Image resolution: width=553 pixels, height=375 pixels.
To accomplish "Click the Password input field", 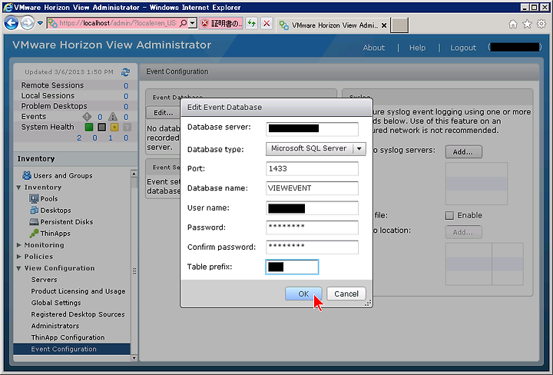I will (x=312, y=227).
